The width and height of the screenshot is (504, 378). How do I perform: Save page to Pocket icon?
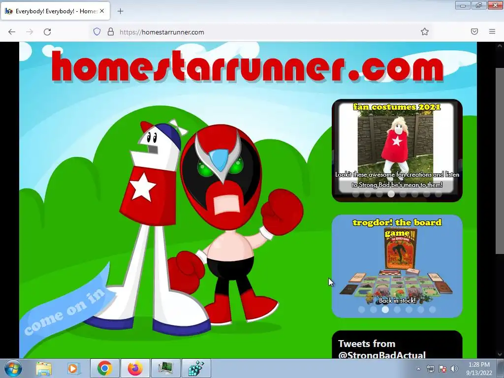[474, 31]
